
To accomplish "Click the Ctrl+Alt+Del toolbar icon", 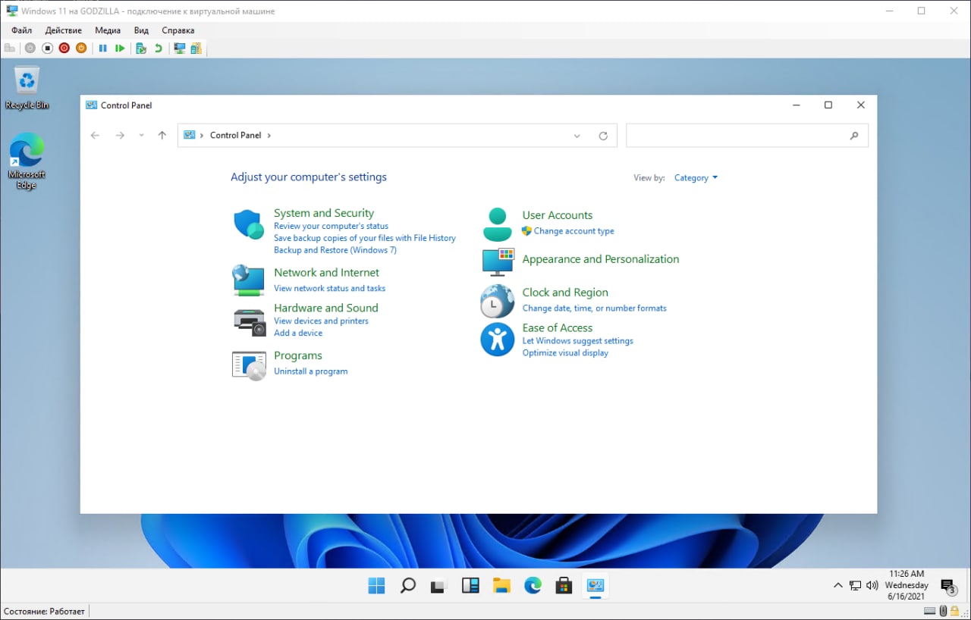I will (x=10, y=48).
